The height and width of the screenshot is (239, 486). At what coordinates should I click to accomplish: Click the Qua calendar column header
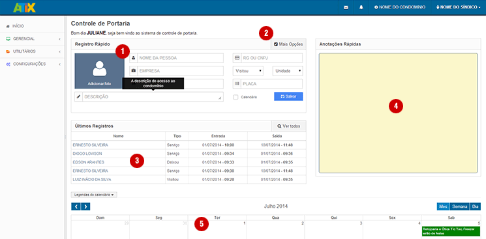pyautogui.click(x=275, y=218)
